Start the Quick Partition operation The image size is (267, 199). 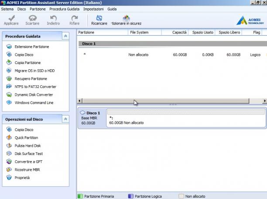tap(26, 138)
